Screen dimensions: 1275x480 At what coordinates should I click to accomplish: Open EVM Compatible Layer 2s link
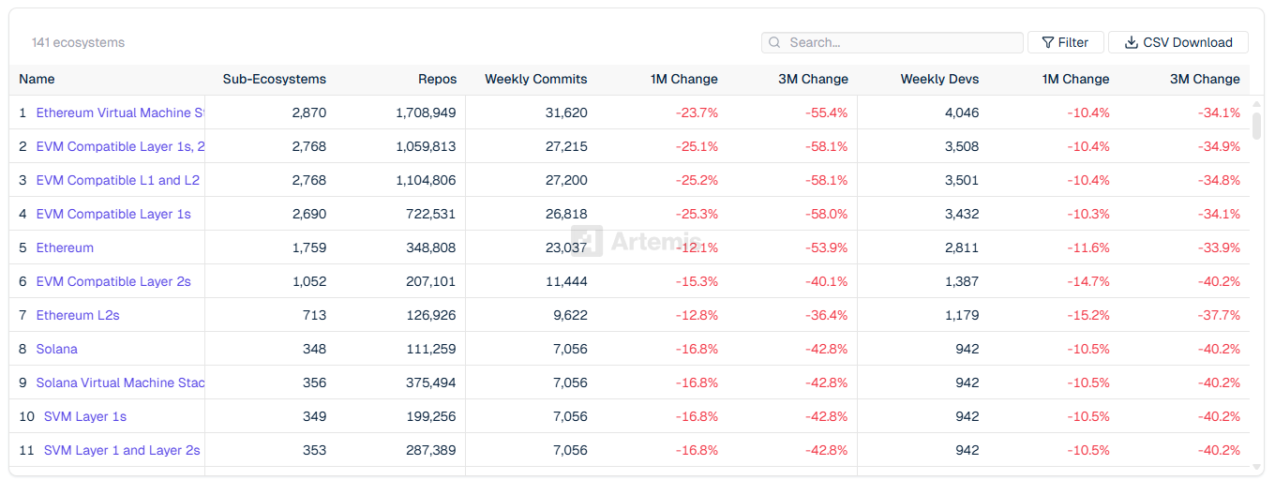pyautogui.click(x=113, y=281)
